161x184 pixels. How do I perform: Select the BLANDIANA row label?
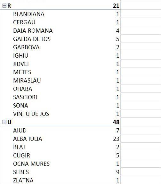tap(29, 14)
